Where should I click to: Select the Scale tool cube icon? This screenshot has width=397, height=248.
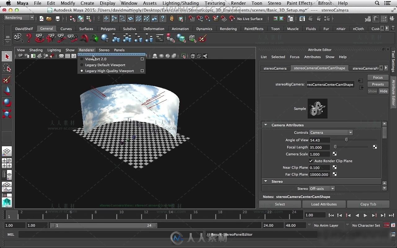pos(7,114)
